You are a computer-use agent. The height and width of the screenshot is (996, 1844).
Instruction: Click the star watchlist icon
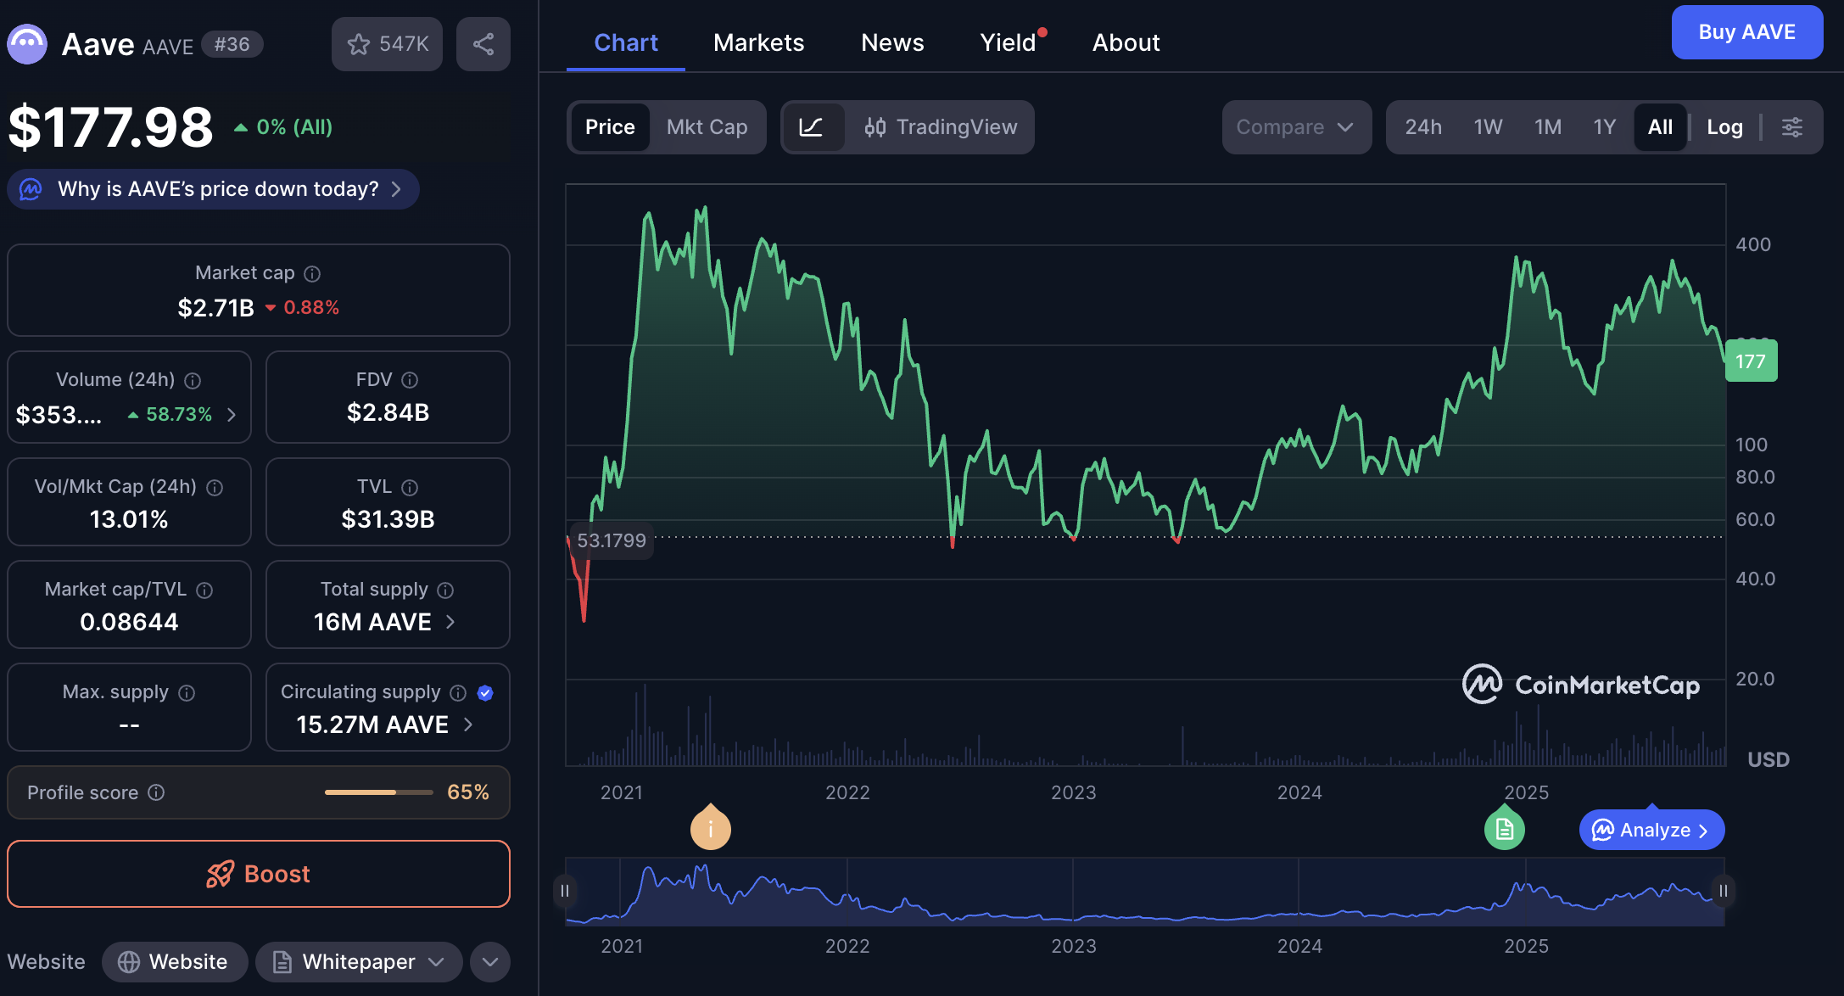(x=359, y=44)
